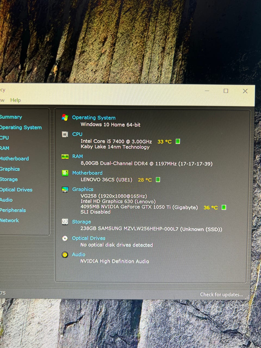Image resolution: width=261 pixels, height=348 pixels.
Task: Click the 28 °C motherboard temperature value
Action: [x=145, y=180]
